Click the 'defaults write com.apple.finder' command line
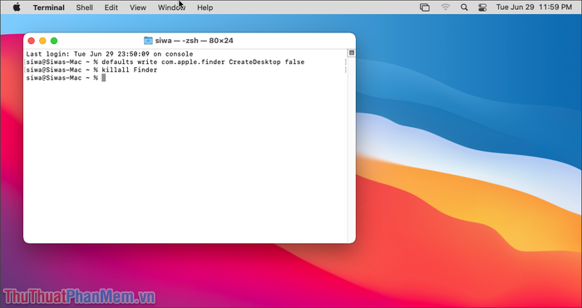Viewport: 582px width, 308px height. 165,62
